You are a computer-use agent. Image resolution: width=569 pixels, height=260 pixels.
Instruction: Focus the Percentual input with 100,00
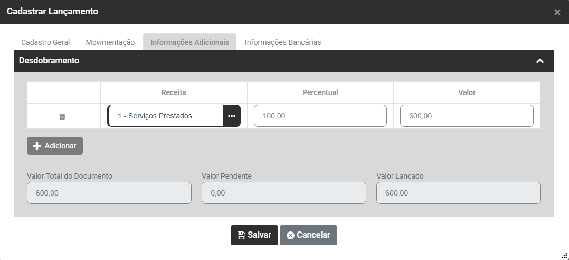click(x=320, y=116)
